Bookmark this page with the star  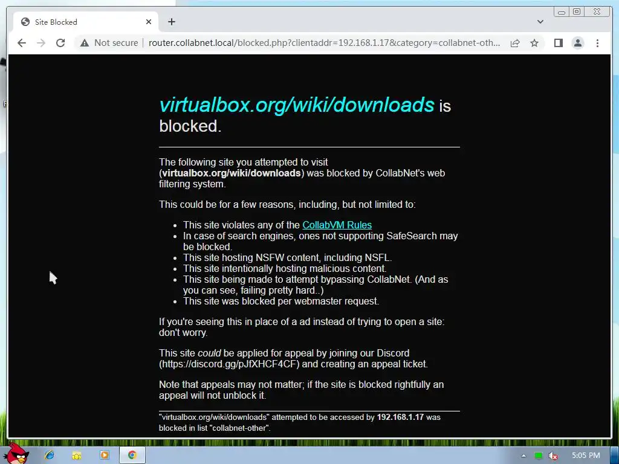click(534, 43)
